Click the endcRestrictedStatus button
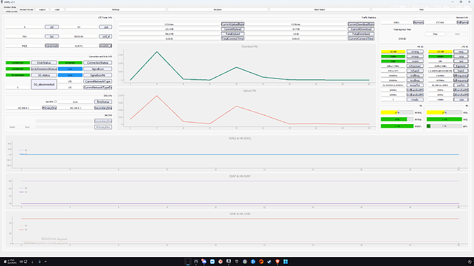 pyautogui.click(x=44, y=69)
